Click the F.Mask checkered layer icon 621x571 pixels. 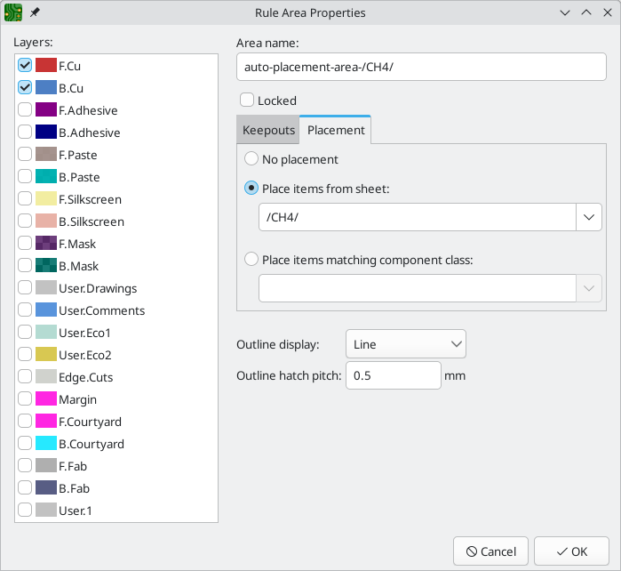[46, 243]
